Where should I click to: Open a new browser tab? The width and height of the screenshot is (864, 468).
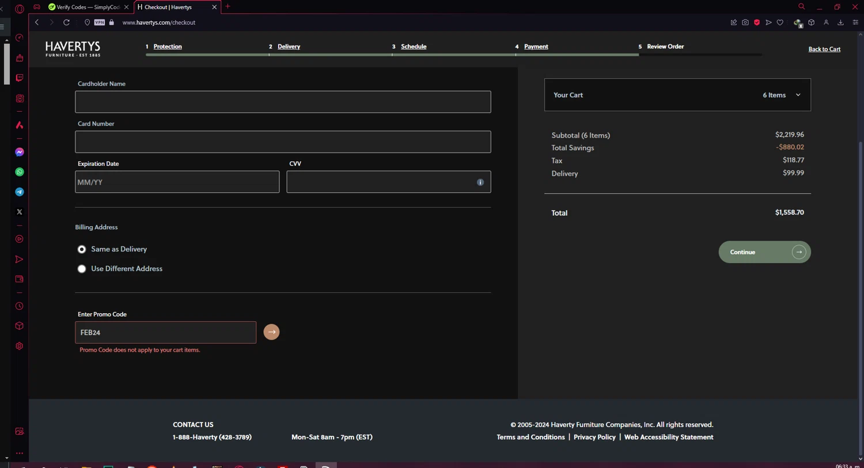[x=228, y=6]
